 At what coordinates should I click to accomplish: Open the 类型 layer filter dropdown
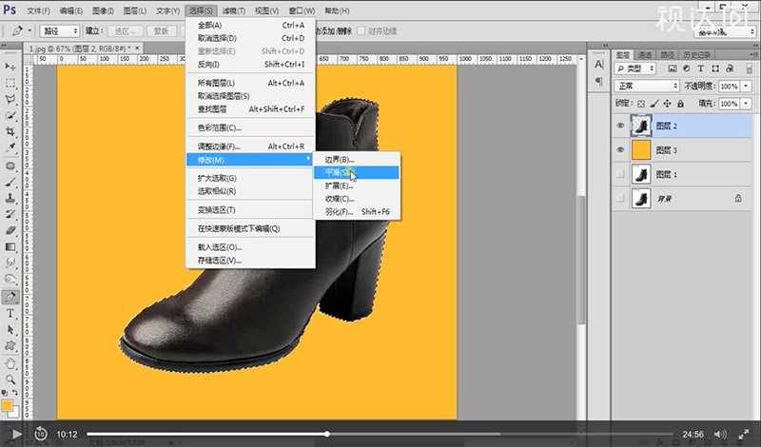point(635,68)
